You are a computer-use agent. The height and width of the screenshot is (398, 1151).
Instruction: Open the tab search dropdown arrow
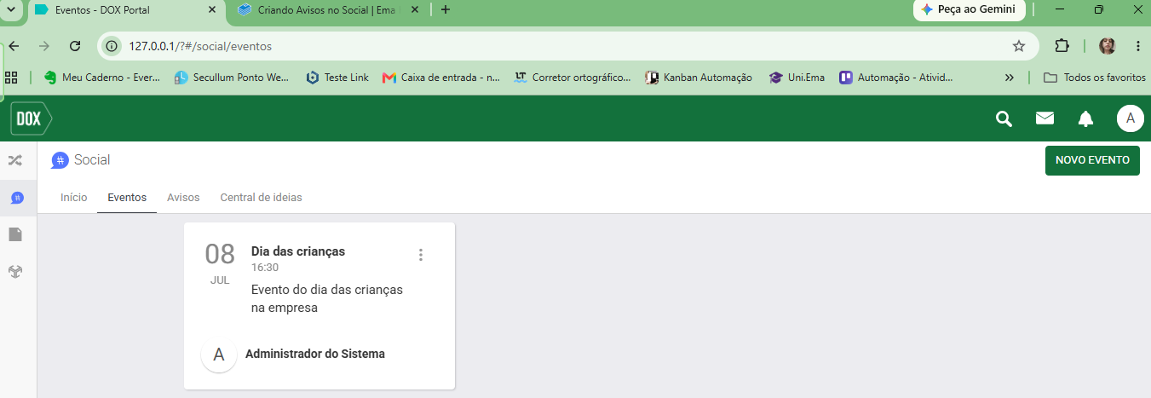coord(11,10)
